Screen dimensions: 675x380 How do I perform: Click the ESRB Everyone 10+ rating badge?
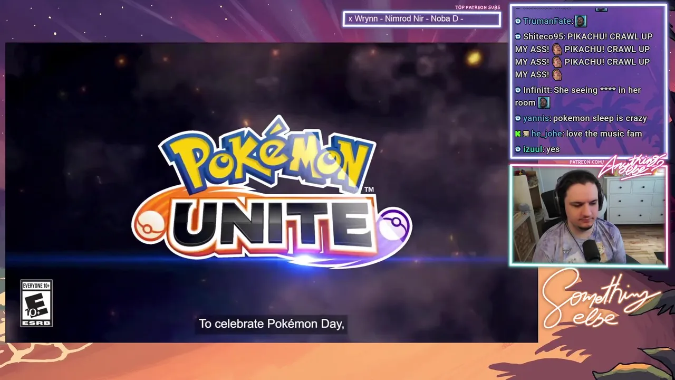pos(36,303)
